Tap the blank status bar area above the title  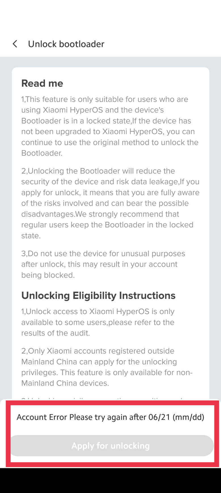pyautogui.click(x=110, y=14)
